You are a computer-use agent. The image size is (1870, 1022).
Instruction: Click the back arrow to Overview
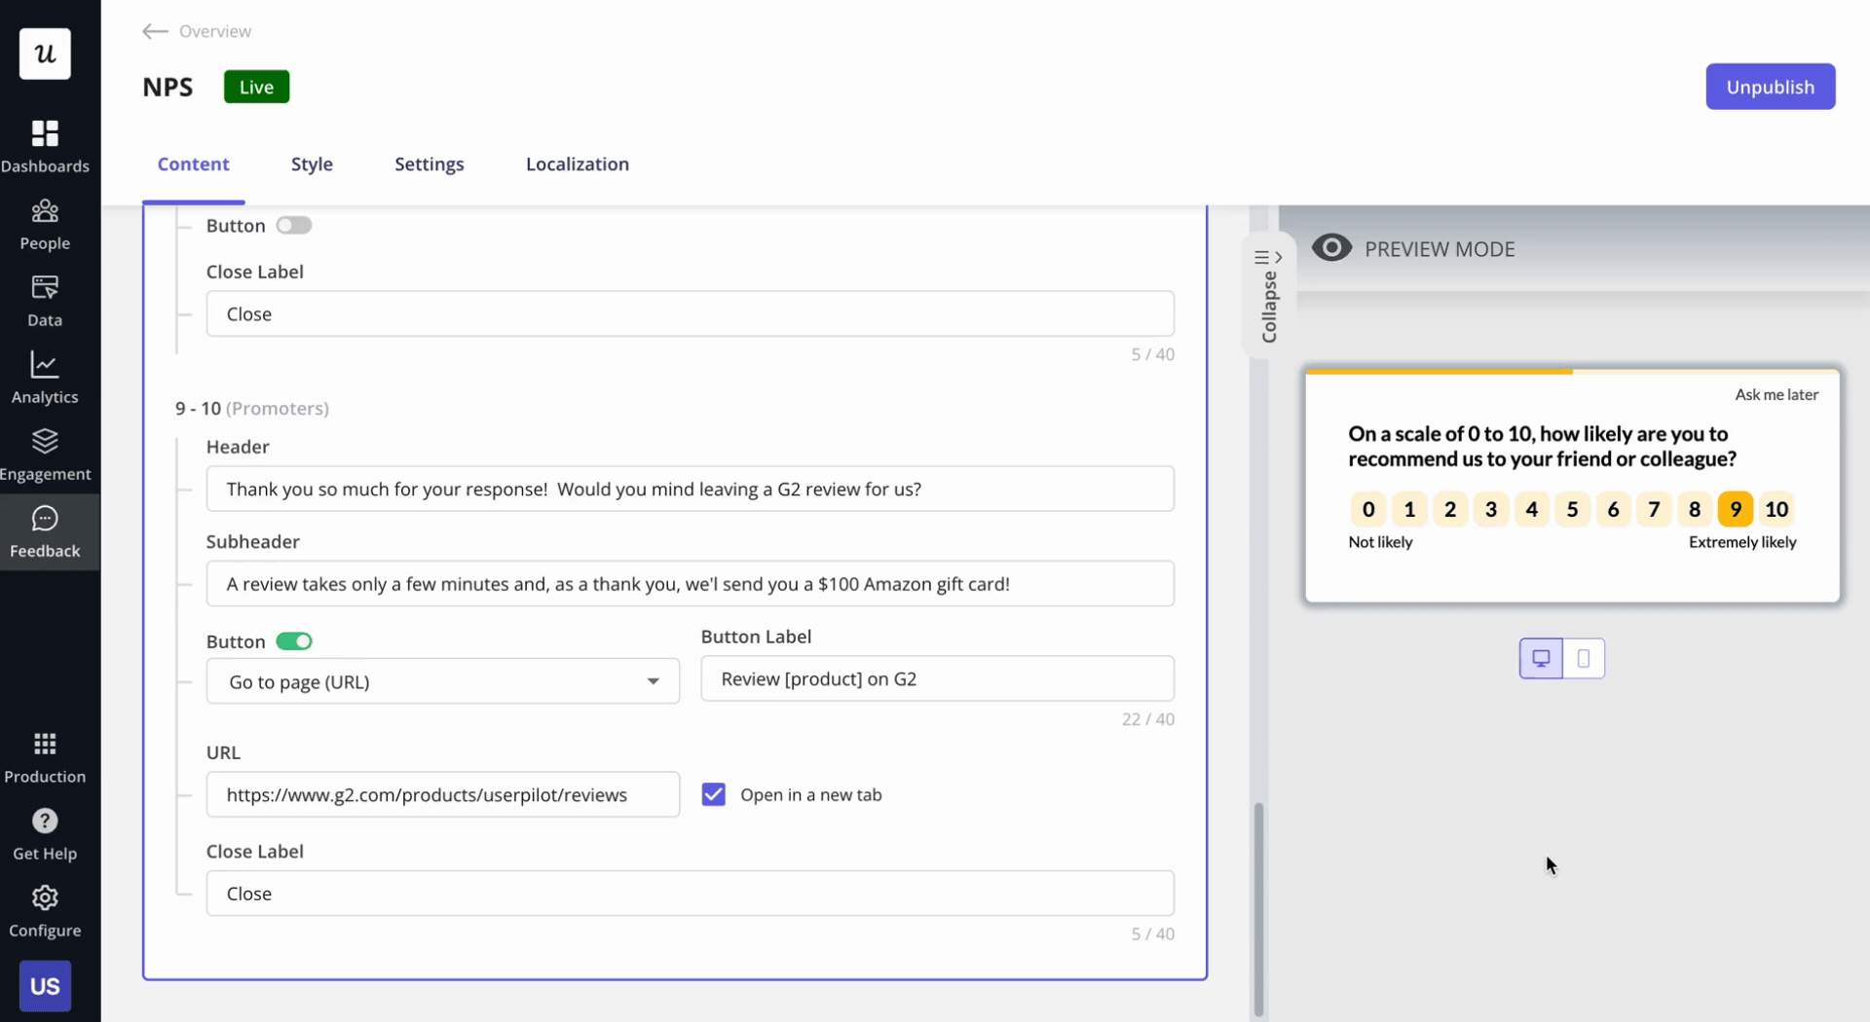(x=154, y=31)
